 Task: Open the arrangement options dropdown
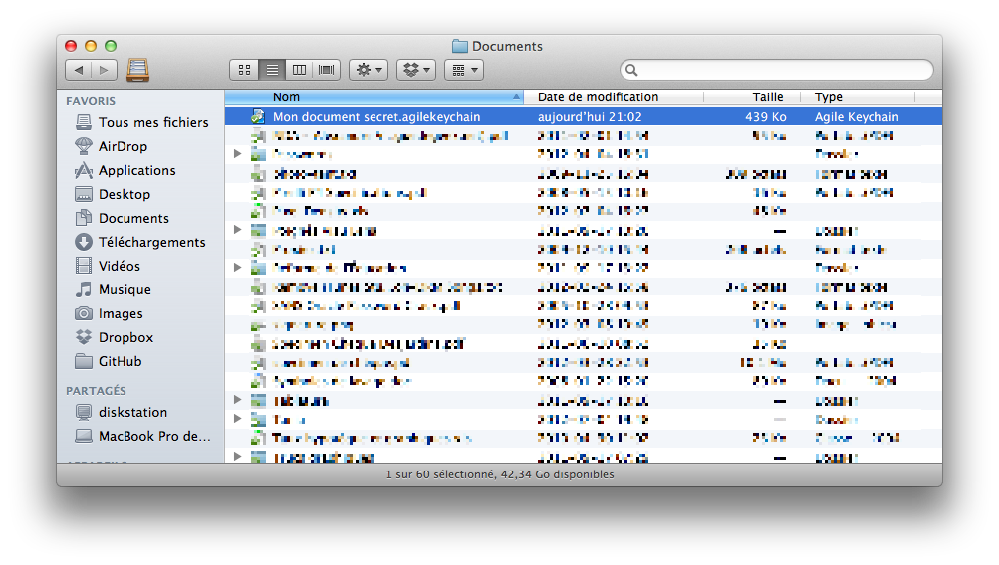tap(464, 70)
